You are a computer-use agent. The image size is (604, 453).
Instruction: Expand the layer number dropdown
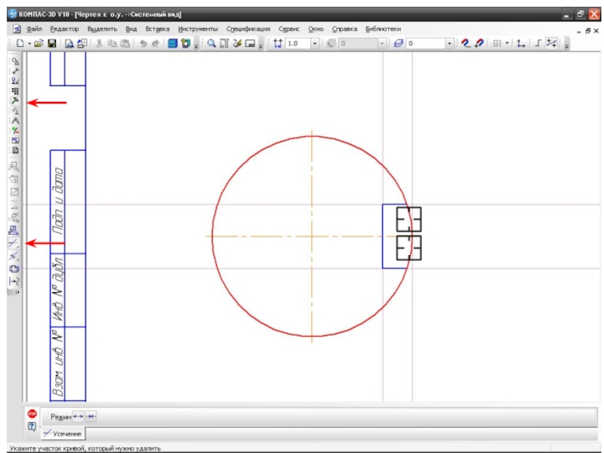450,45
